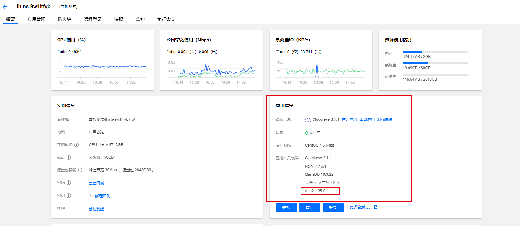Screen dimensions: 520x226
Task: Click the 系统盘: 50GB value
Action: click(x=101, y=157)
